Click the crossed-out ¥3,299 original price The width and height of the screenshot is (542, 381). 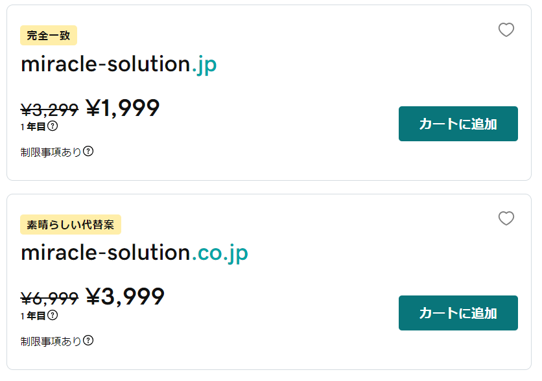pyautogui.click(x=49, y=110)
